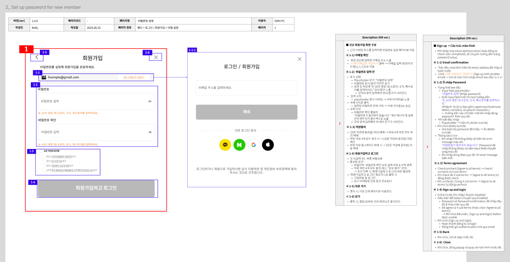
Task: Sign in with Apple black icon
Action: (x=268, y=145)
